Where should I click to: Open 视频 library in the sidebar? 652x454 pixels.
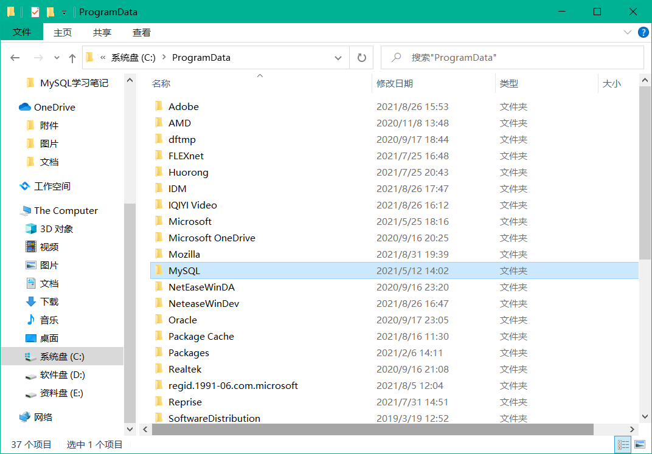49,247
